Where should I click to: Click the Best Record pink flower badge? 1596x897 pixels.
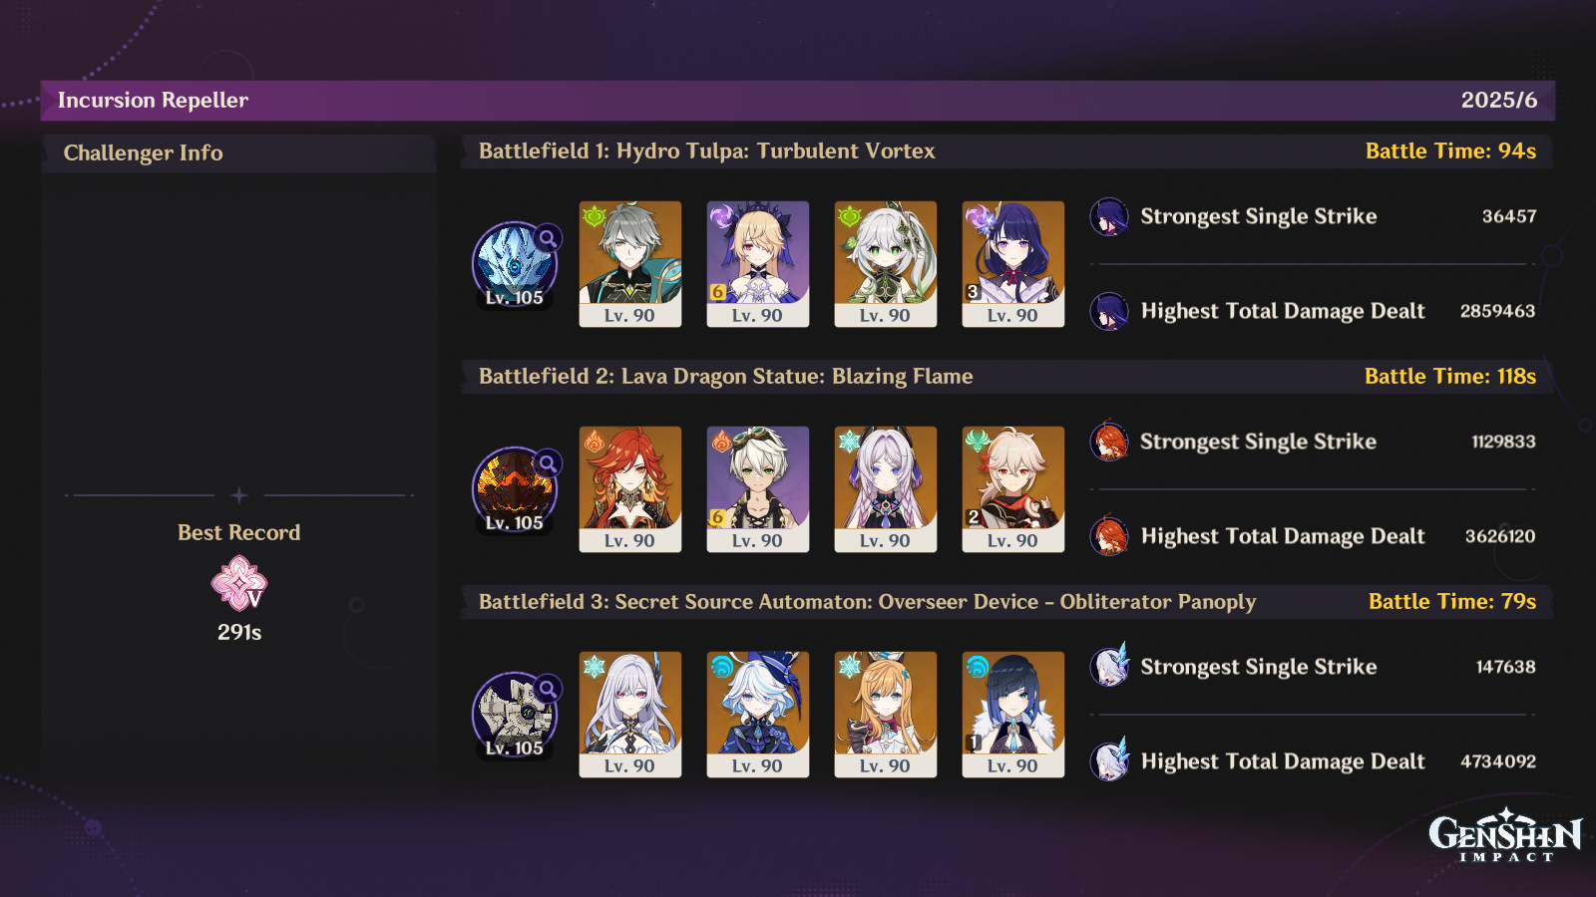[239, 583]
